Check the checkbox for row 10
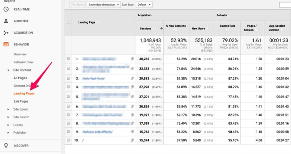 coord(68,140)
